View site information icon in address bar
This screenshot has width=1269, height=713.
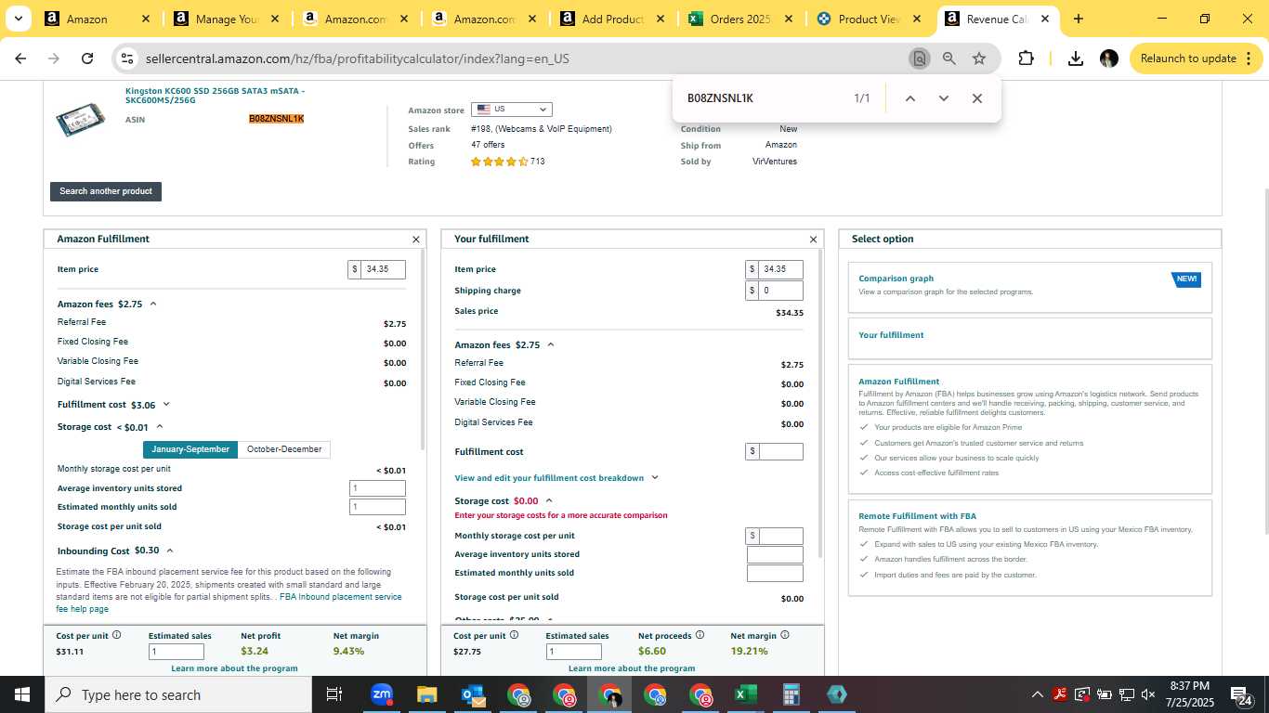127,58
